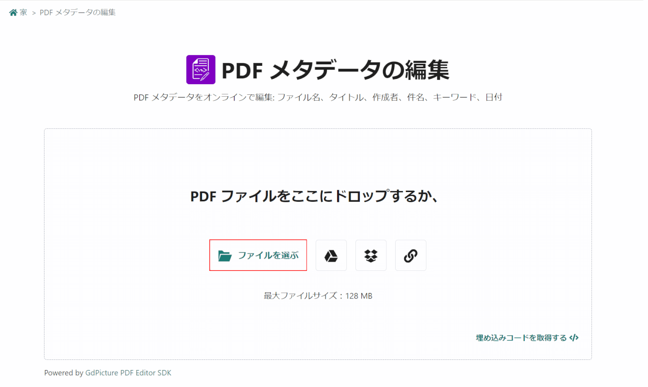The image size is (648, 387).
Task: Click the PDF メタデータの編集 page heading
Action: 335,70
